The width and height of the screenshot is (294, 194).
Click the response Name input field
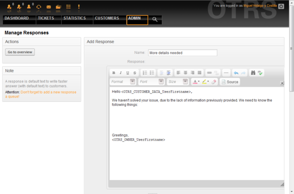tap(183, 53)
